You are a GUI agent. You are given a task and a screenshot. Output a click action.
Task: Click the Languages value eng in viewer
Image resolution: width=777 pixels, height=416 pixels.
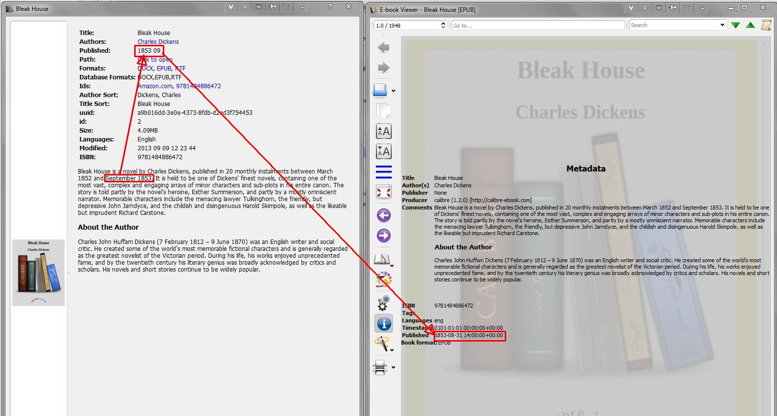click(439, 320)
